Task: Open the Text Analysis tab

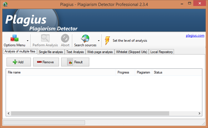Action: click(75, 52)
